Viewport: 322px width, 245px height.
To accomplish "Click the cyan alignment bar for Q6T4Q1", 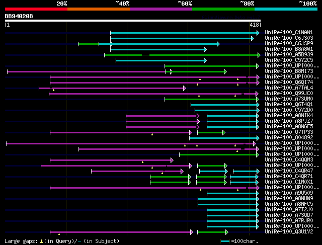I will [224, 105].
